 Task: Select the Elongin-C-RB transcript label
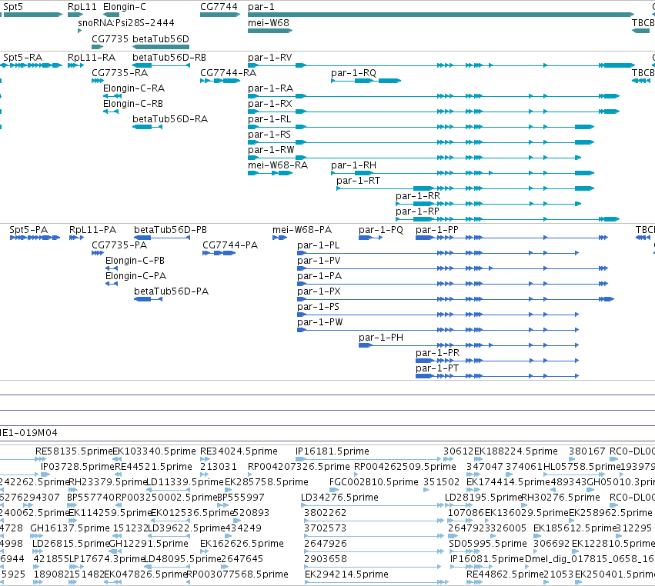click(133, 104)
